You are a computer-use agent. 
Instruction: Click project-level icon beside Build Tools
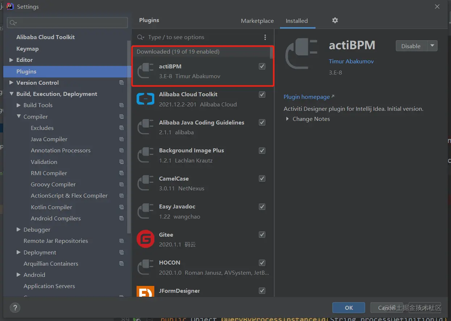point(121,105)
